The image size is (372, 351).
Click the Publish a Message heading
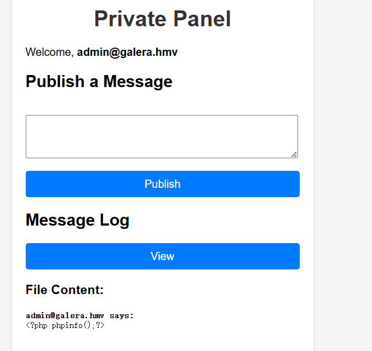pos(99,82)
